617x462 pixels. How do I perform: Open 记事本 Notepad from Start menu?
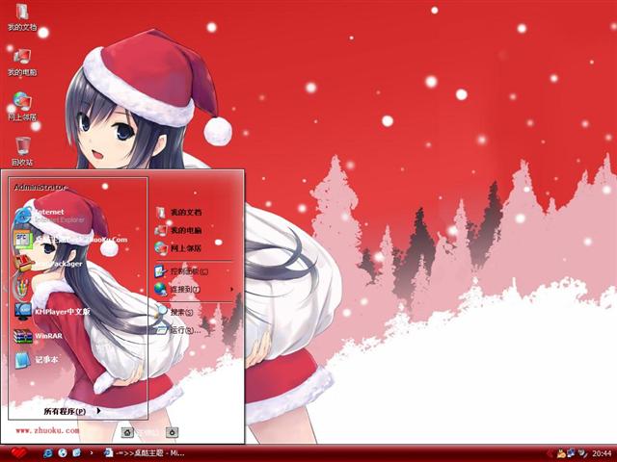[x=37, y=359]
